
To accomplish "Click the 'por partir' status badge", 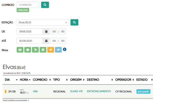I will coord(143,92).
